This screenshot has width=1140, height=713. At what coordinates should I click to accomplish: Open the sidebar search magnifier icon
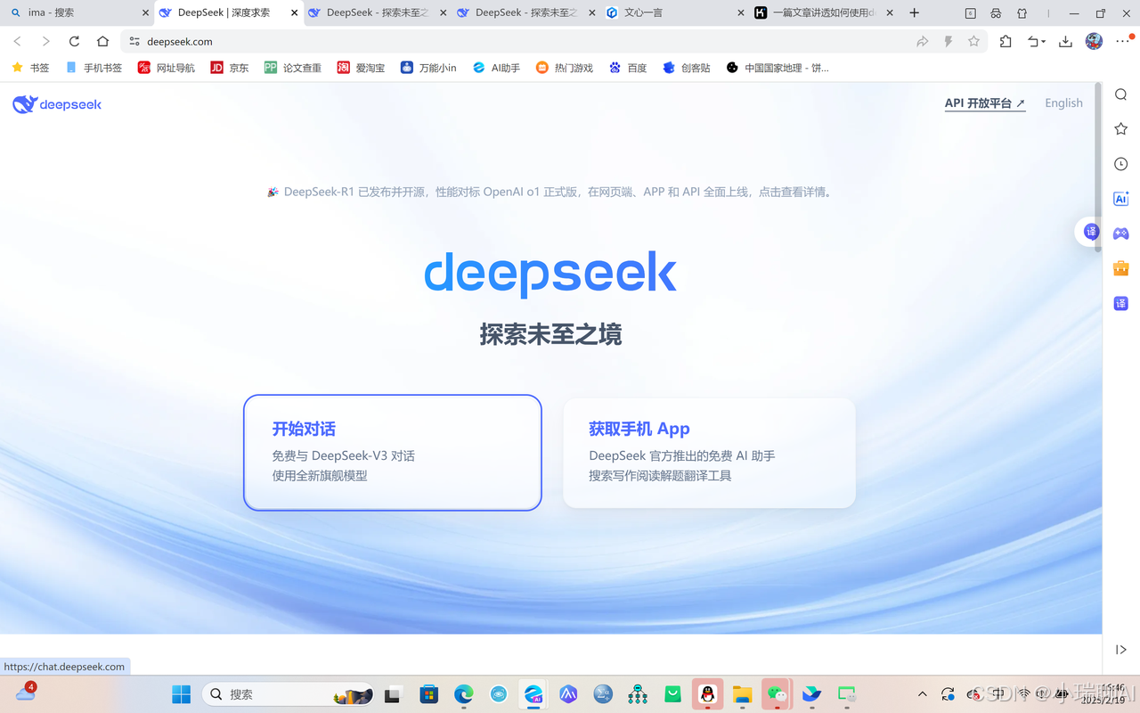point(1121,95)
